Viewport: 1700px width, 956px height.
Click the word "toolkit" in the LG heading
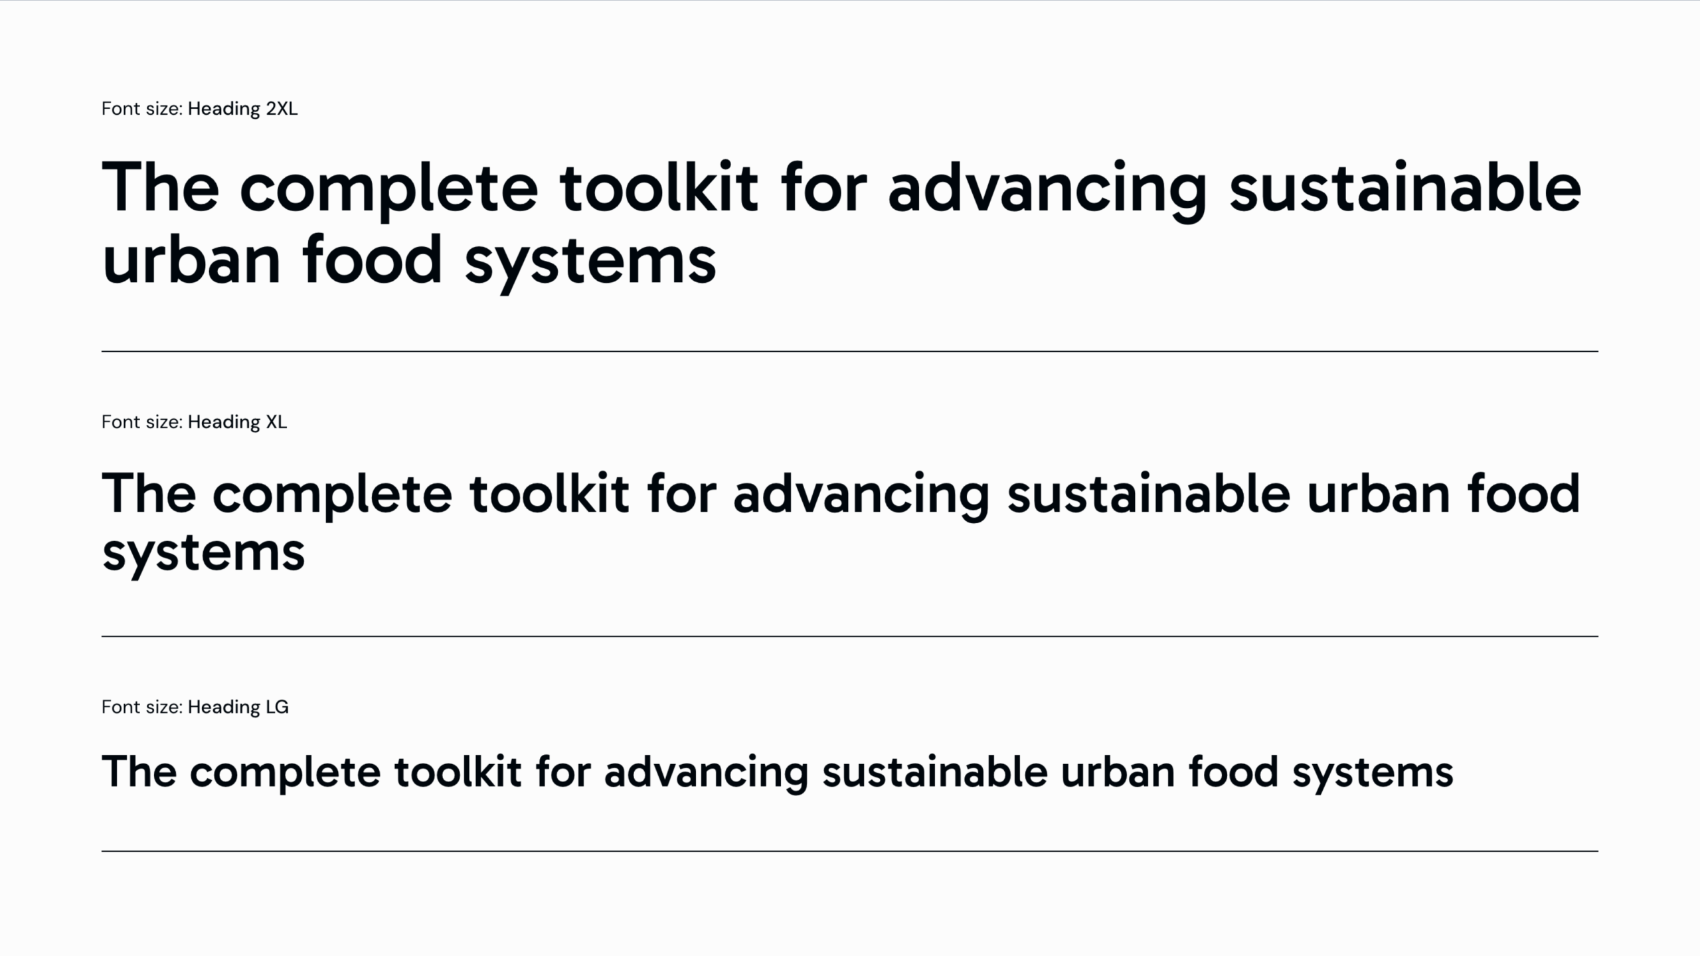pos(458,772)
